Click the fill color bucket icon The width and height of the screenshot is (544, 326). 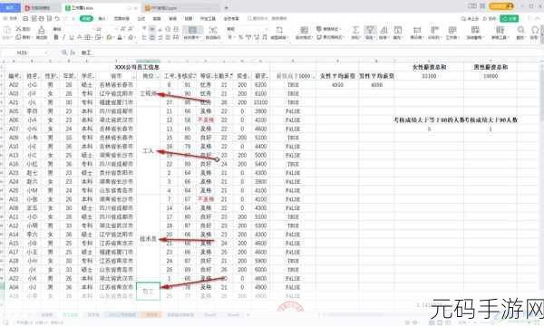[110, 37]
